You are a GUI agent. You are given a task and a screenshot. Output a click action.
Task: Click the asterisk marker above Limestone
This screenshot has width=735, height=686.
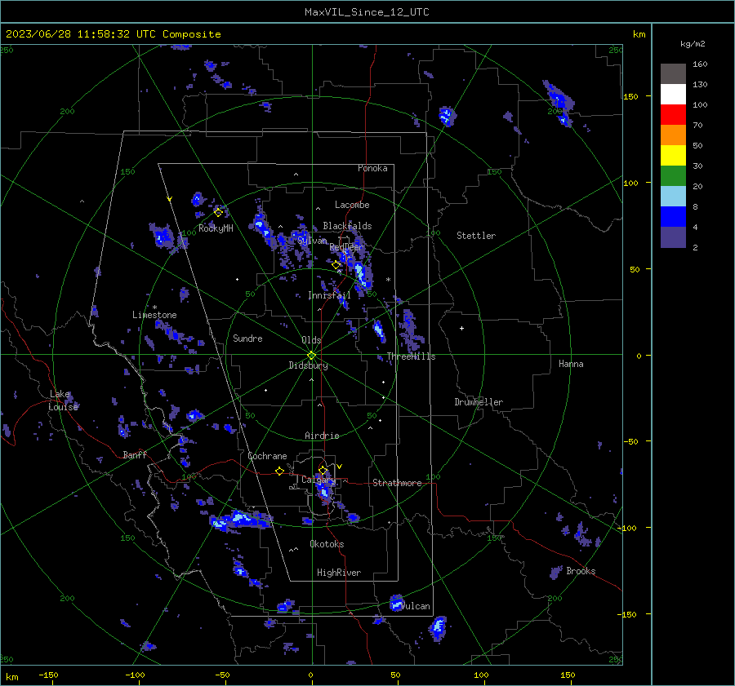154,308
